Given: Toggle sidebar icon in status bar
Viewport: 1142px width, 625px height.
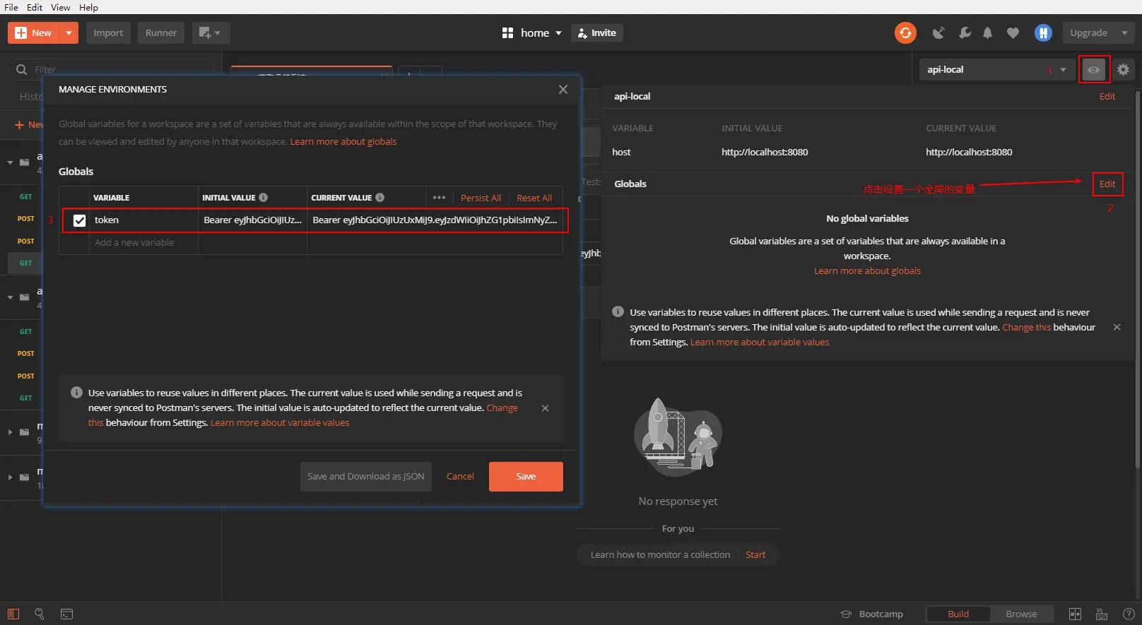Looking at the screenshot, I should pos(13,614).
